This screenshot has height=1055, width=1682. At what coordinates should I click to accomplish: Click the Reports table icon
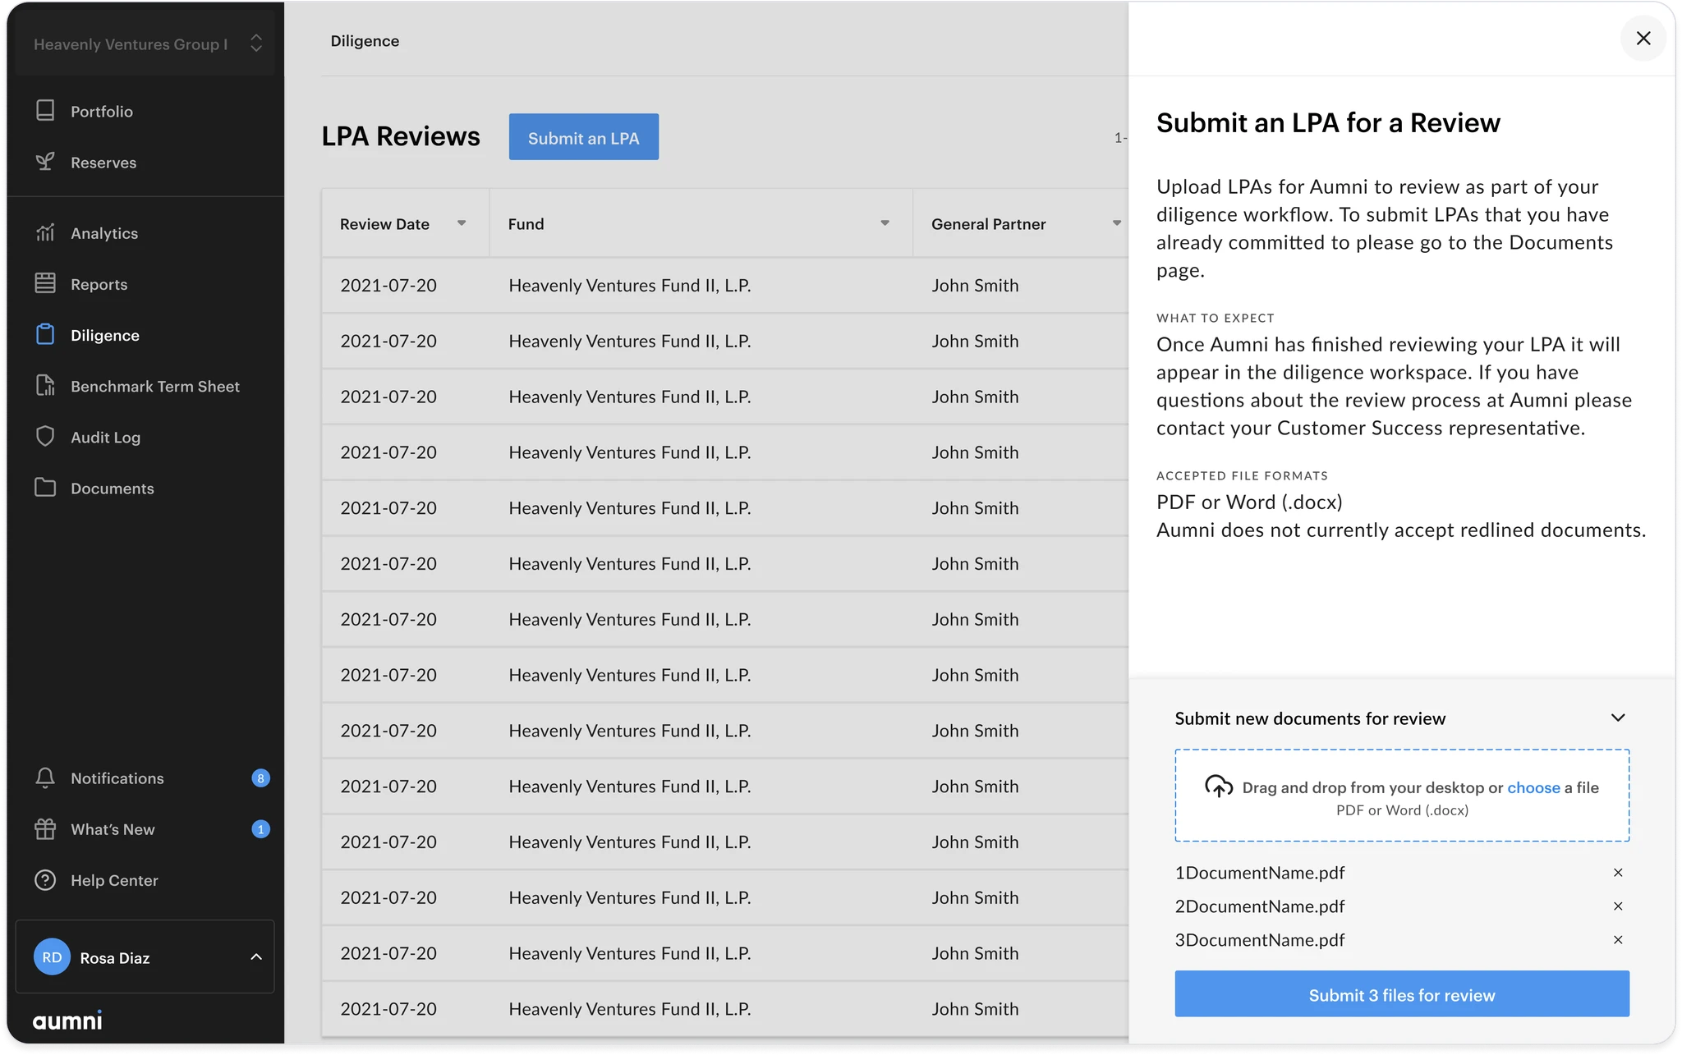click(45, 284)
